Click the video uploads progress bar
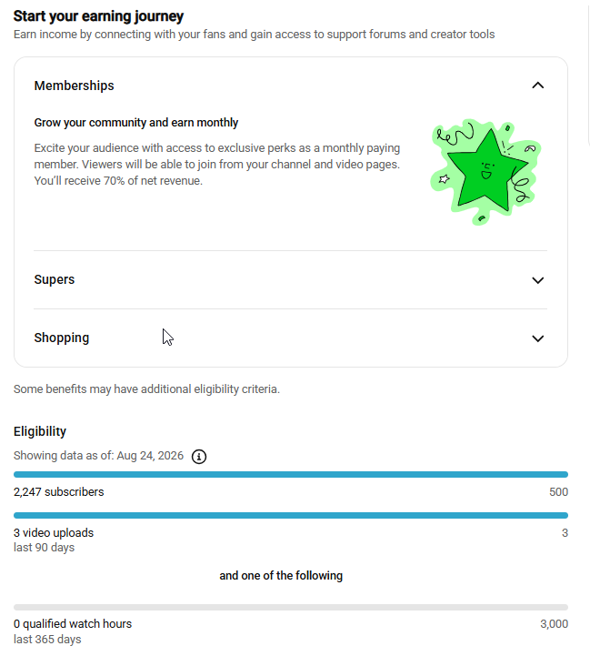 point(291,515)
